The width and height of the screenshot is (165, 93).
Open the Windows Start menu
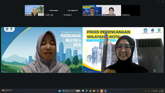pyautogui.click(x=60, y=91)
